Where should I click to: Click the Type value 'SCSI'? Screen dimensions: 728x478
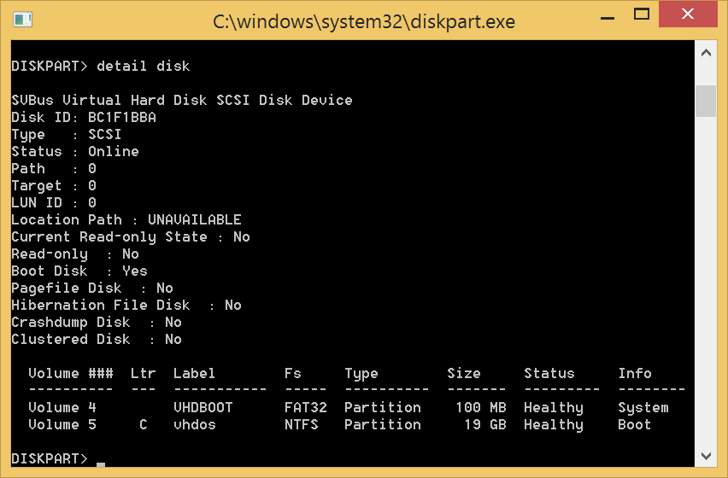pyautogui.click(x=105, y=135)
